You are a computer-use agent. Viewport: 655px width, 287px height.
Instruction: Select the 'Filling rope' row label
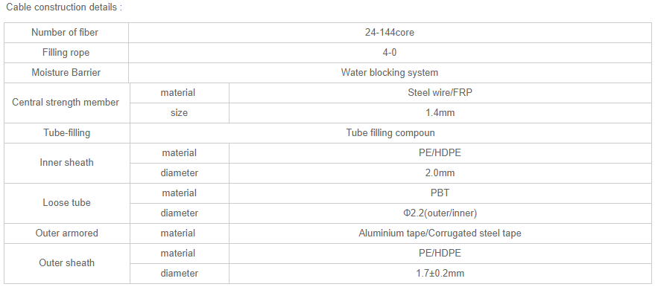click(x=66, y=53)
